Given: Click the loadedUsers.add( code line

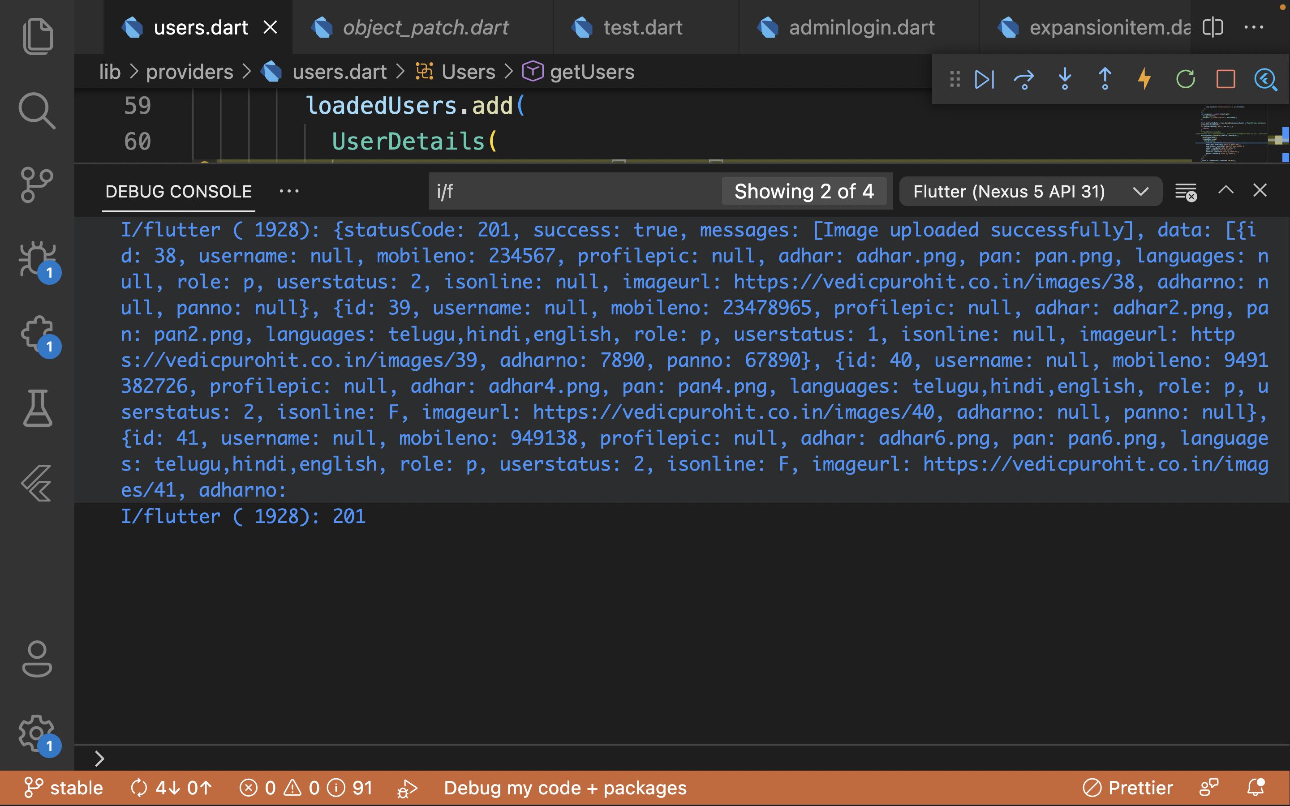Looking at the screenshot, I should pos(416,106).
